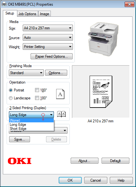Choose Long Edge in the duplex list
The width and height of the screenshot is (136, 187).
[x=32, y=125]
